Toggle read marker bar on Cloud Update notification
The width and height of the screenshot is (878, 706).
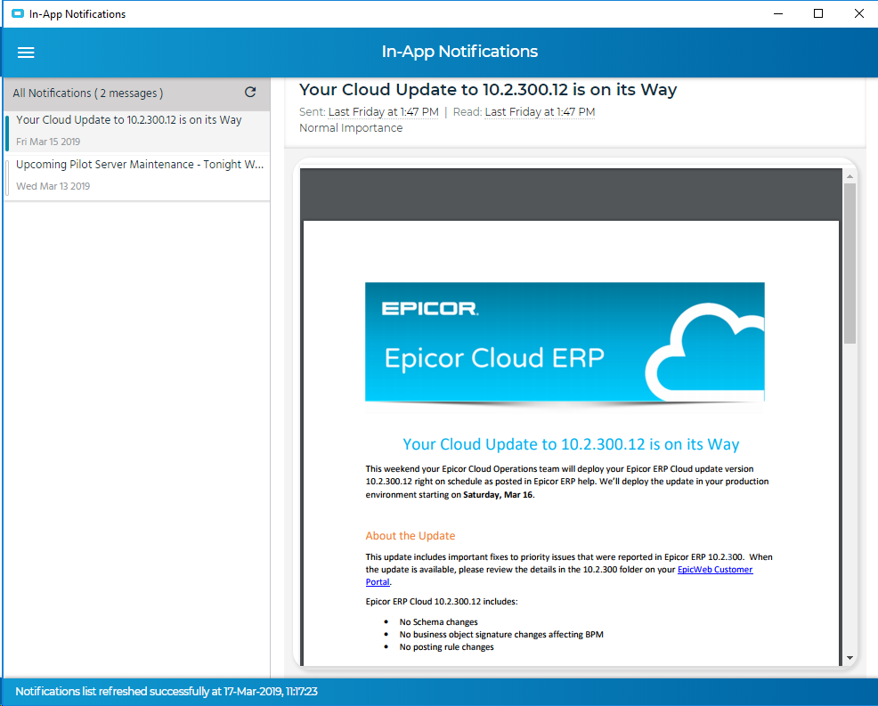(x=7, y=132)
